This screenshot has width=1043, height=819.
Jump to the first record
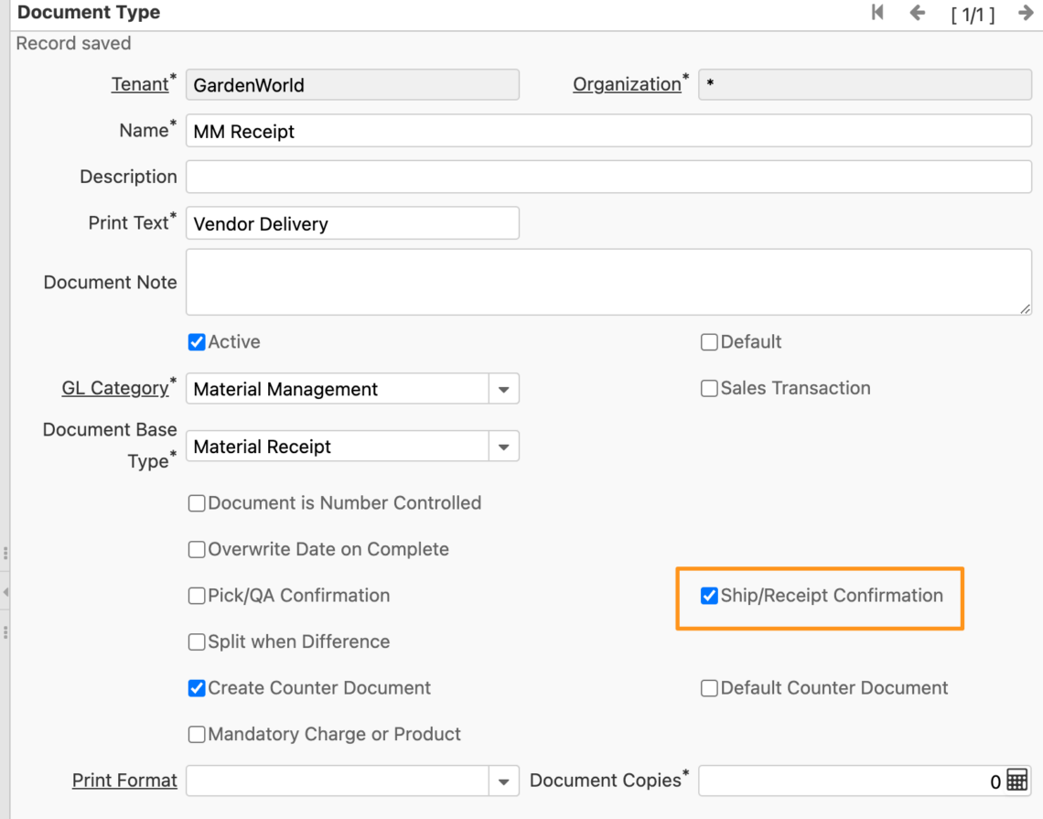[876, 13]
